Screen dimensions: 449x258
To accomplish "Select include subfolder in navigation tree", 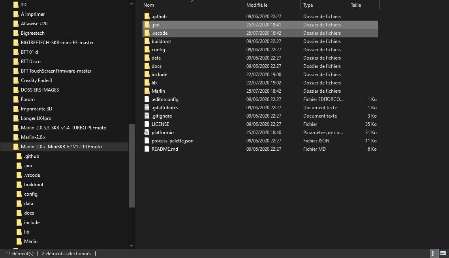I will click(32, 222).
